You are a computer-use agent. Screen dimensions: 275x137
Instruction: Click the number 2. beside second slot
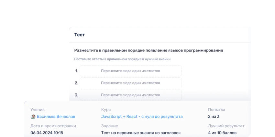point(76,83)
